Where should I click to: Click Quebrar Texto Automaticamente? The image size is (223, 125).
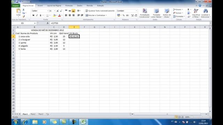pos(100,11)
